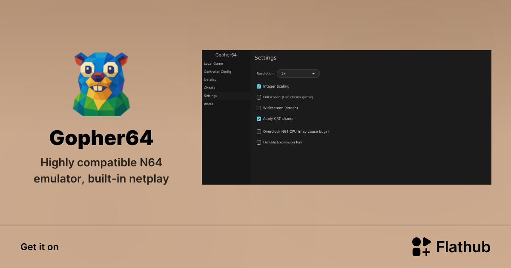Click the Get it on text
Viewport: 511px width, 268px height.
pos(40,247)
